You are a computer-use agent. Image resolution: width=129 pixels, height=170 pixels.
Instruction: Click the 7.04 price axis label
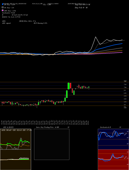click(125, 87)
